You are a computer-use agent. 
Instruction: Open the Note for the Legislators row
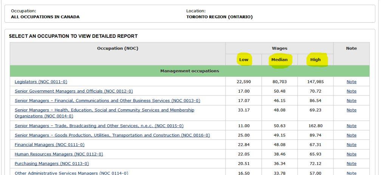351,82
